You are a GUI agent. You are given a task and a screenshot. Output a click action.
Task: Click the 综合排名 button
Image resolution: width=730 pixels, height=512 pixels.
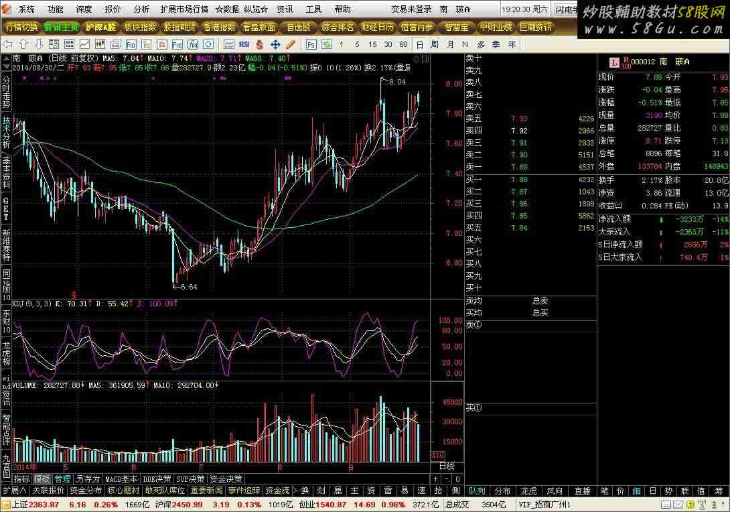(338, 27)
